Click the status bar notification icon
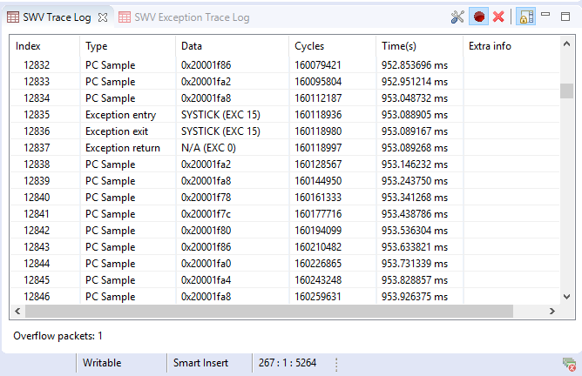582x376 pixels. click(568, 363)
